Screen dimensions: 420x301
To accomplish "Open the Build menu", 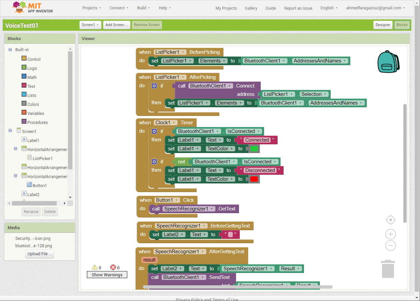I will point(143,8).
